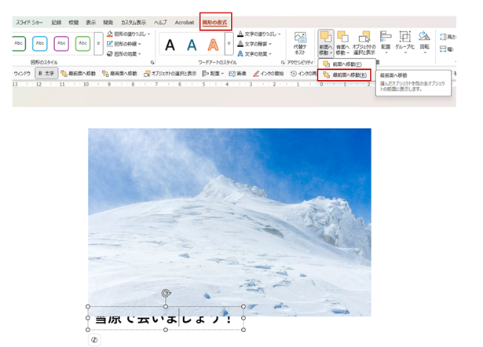Open quick toolbar 配置 dropdown
Image resolution: width=483 pixels, height=347 pixels.
213,74
